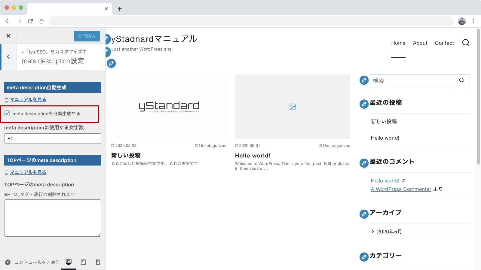Image resolution: width=481 pixels, height=270 pixels.
Task: Click the 検索 sidebar search field
Action: 411,81
